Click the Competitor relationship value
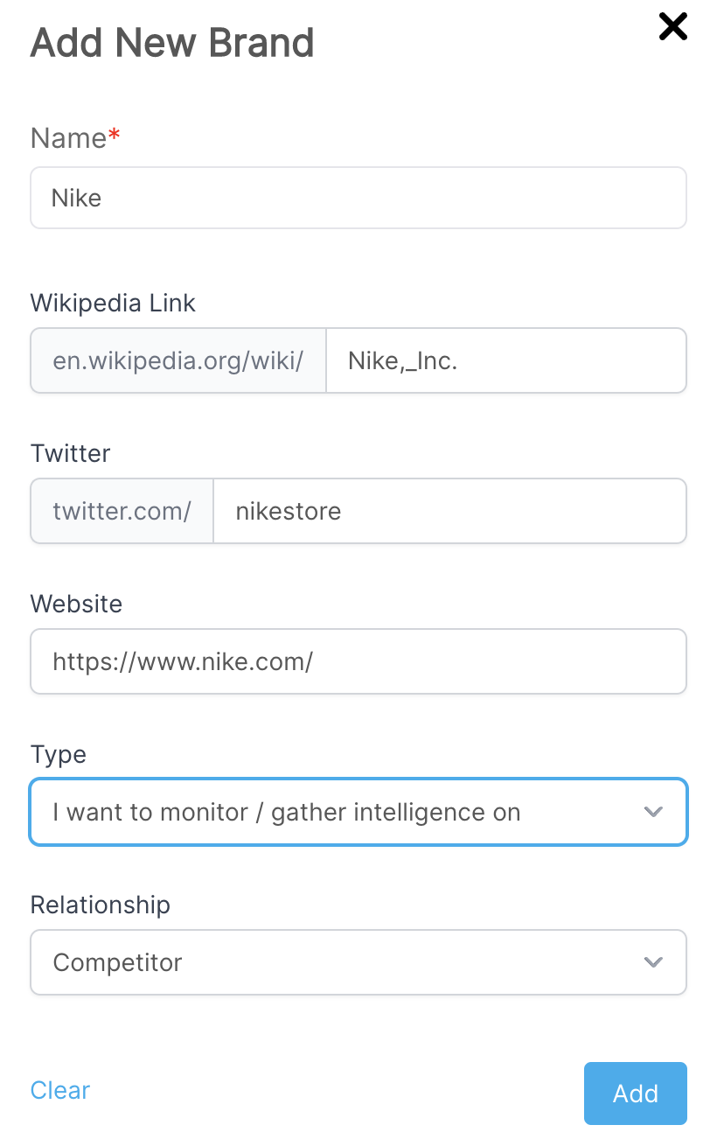 point(117,962)
